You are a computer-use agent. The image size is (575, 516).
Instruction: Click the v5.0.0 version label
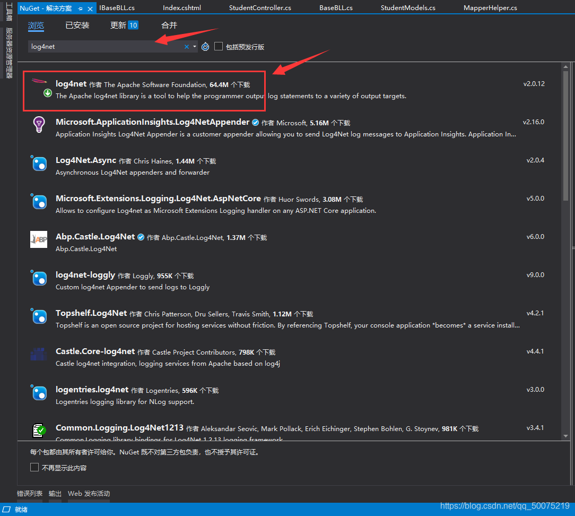pos(535,198)
